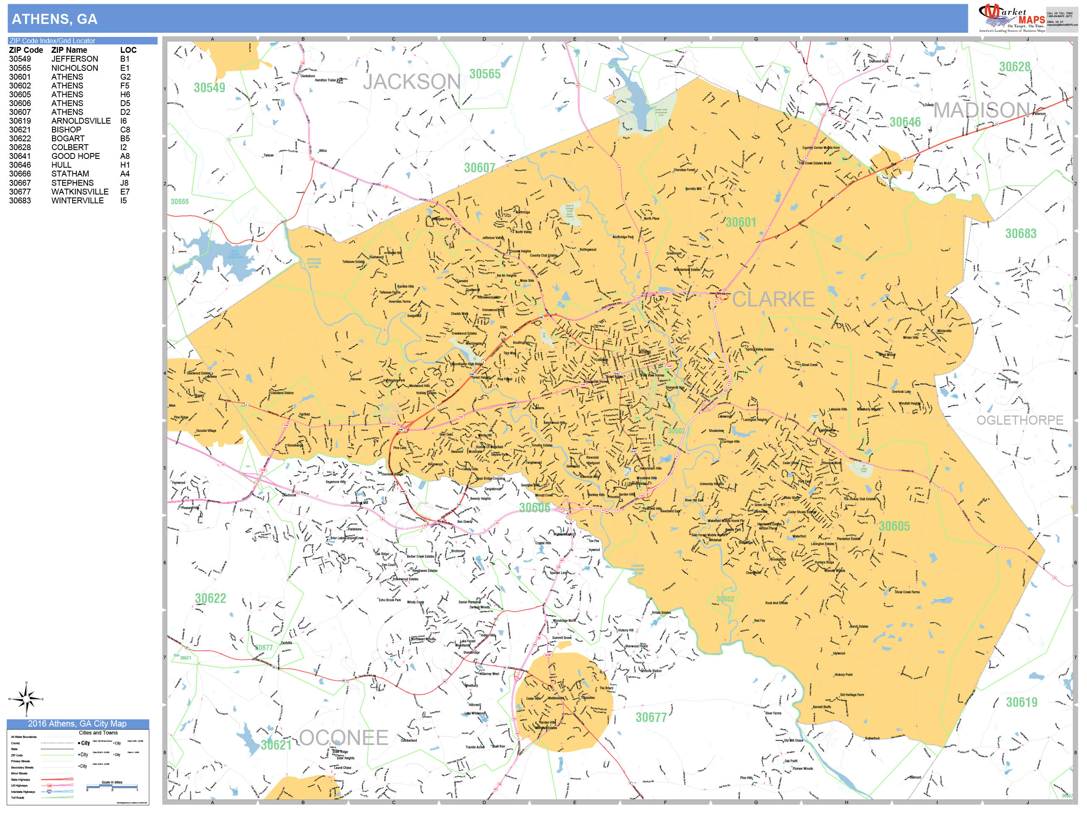Click the MADISON county label
Viewport: 1087px width, 815px height.
981,110
